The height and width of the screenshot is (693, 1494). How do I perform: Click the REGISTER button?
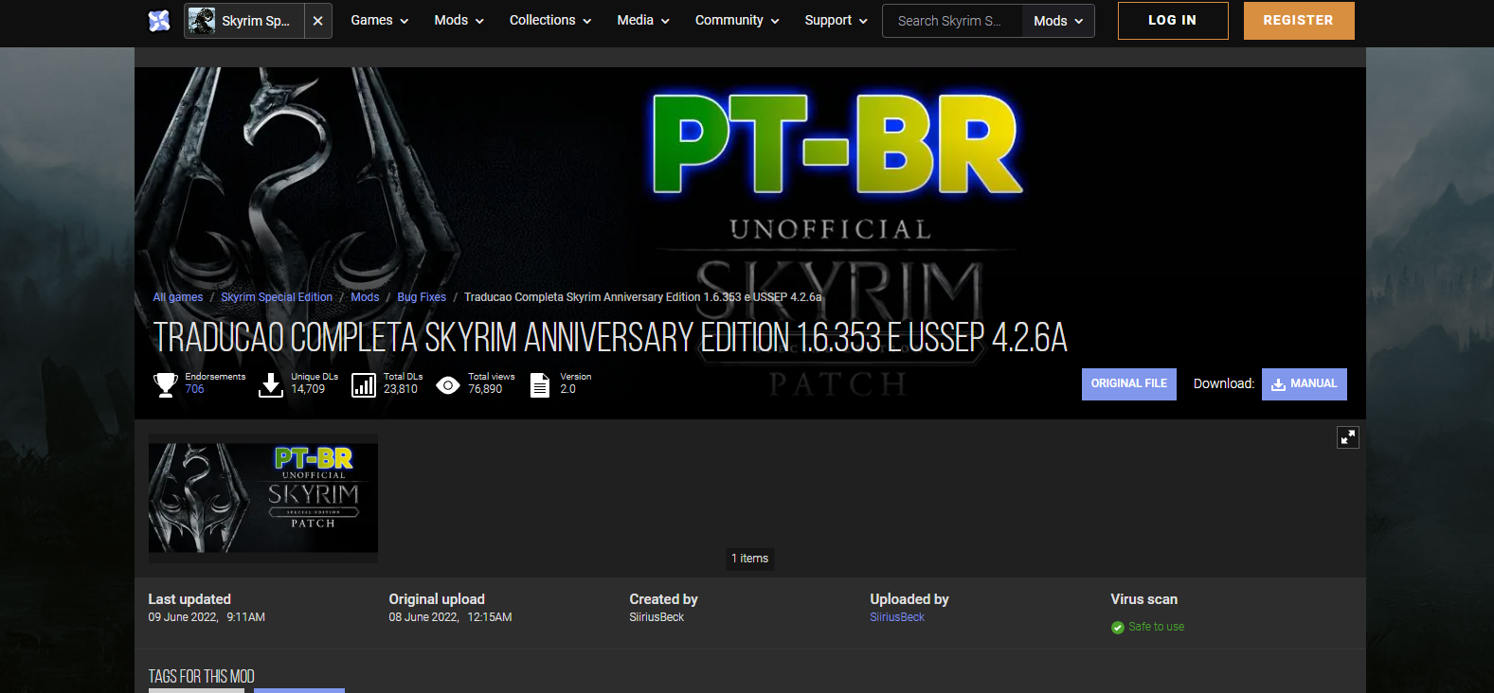pyautogui.click(x=1299, y=21)
